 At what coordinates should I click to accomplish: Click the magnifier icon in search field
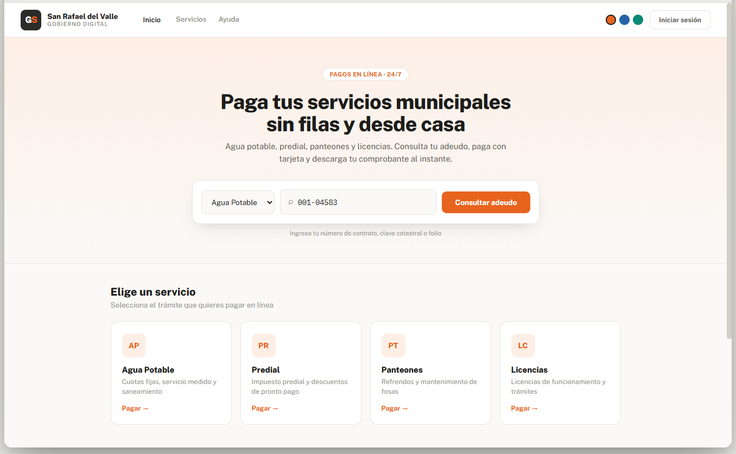click(291, 202)
